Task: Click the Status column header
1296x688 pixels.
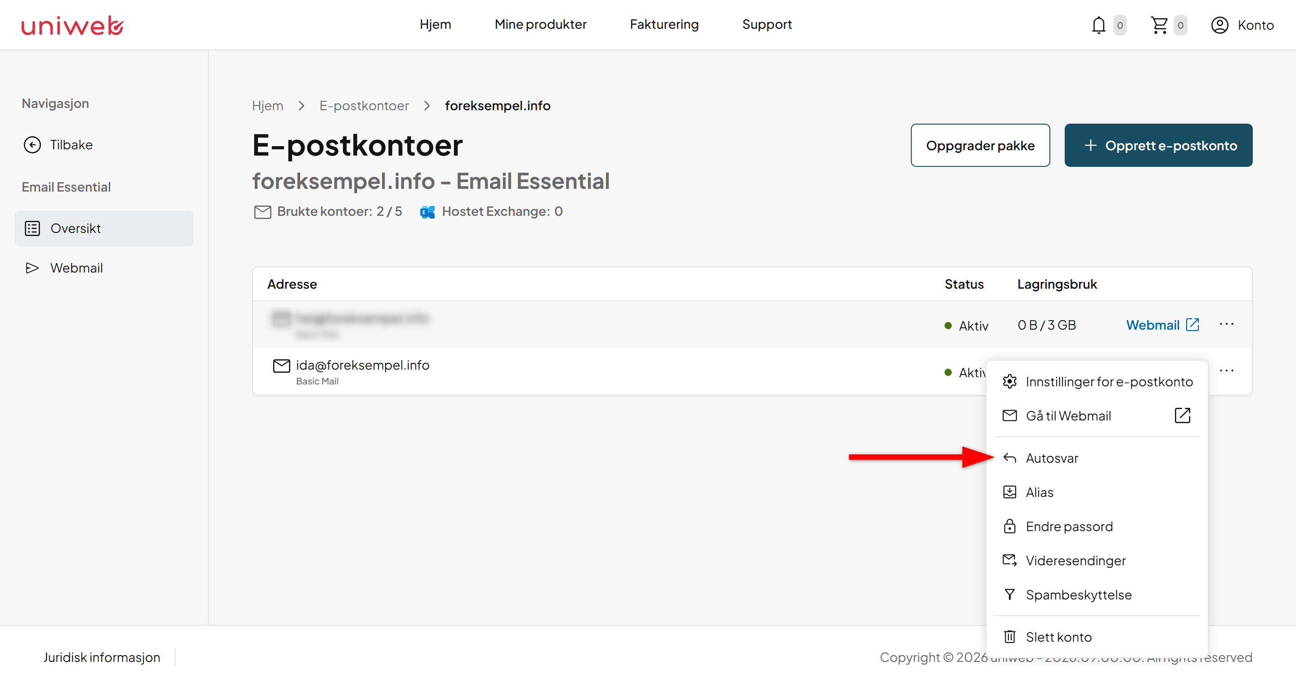Action: (x=964, y=284)
